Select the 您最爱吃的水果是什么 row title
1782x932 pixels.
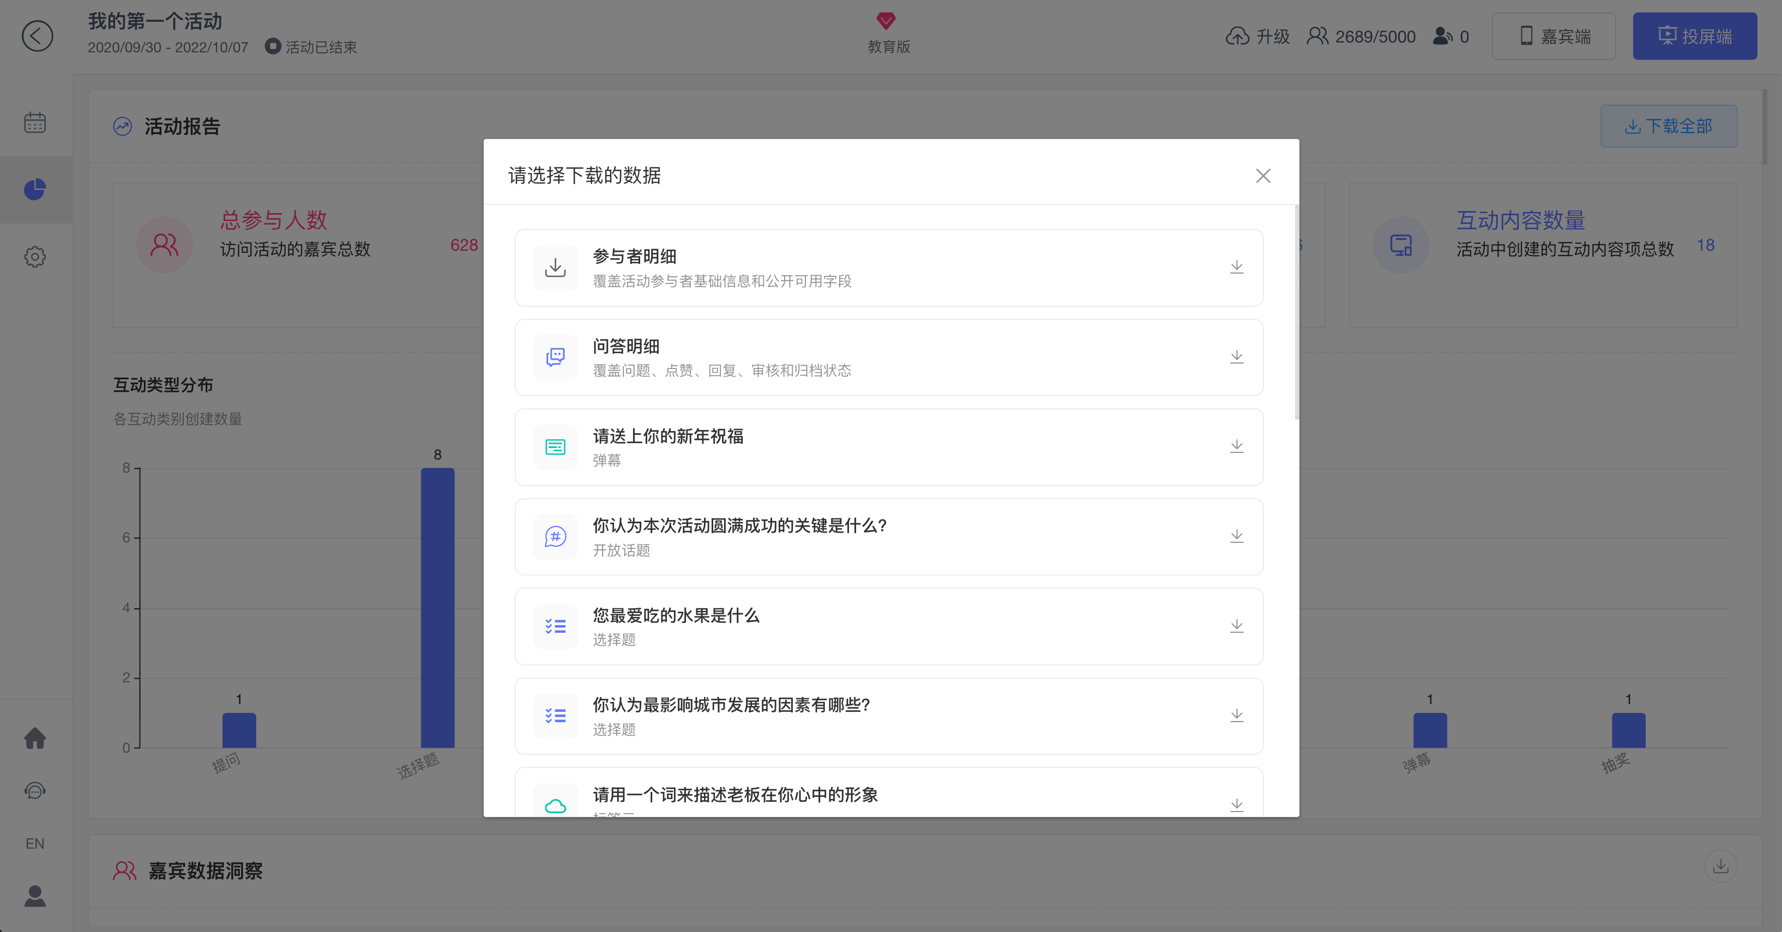click(x=676, y=615)
